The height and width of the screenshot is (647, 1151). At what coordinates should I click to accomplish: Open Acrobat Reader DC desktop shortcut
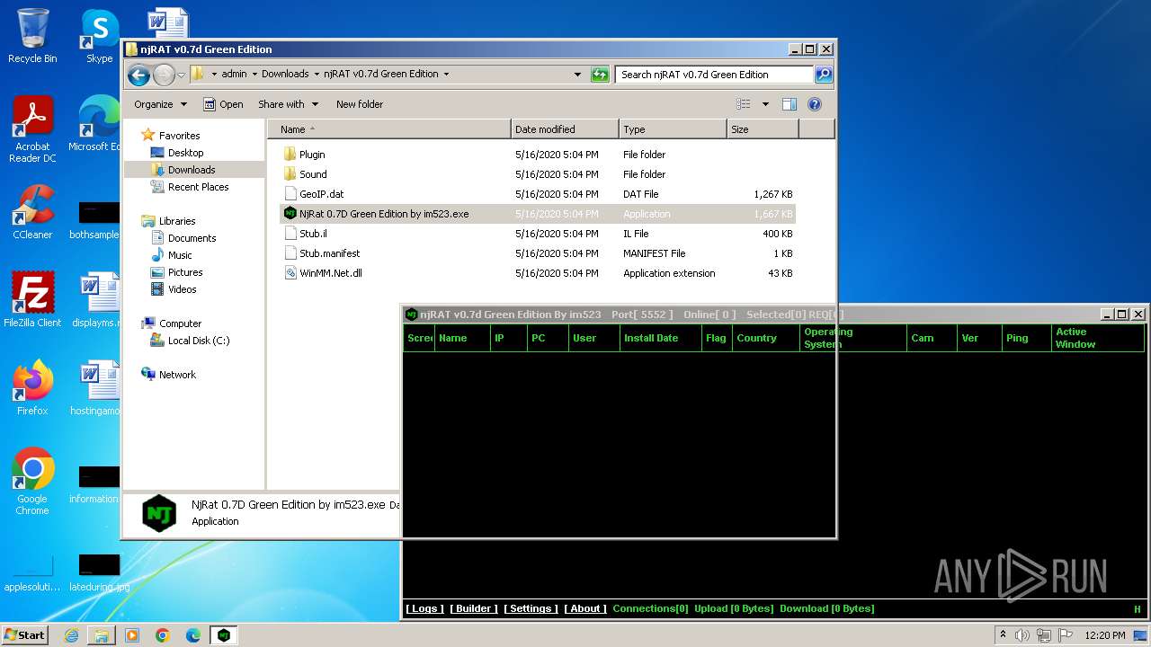coord(32,129)
